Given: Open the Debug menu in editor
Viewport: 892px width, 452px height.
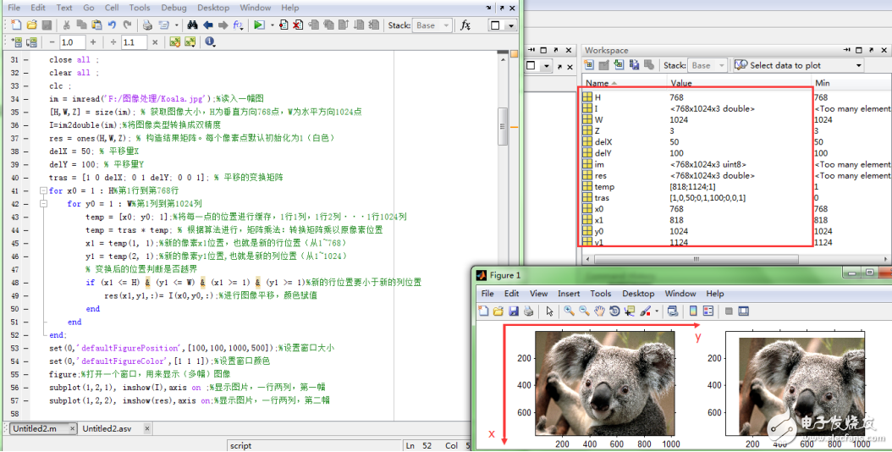Looking at the screenshot, I should click(173, 8).
